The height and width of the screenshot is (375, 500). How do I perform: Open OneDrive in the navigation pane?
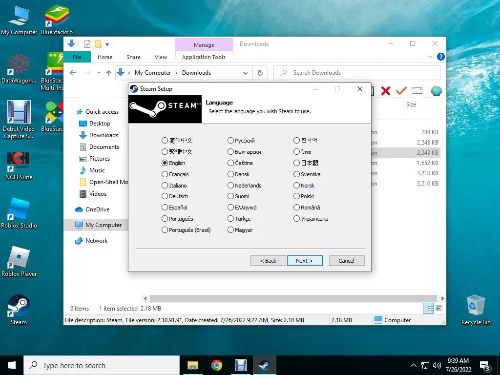tap(92, 209)
